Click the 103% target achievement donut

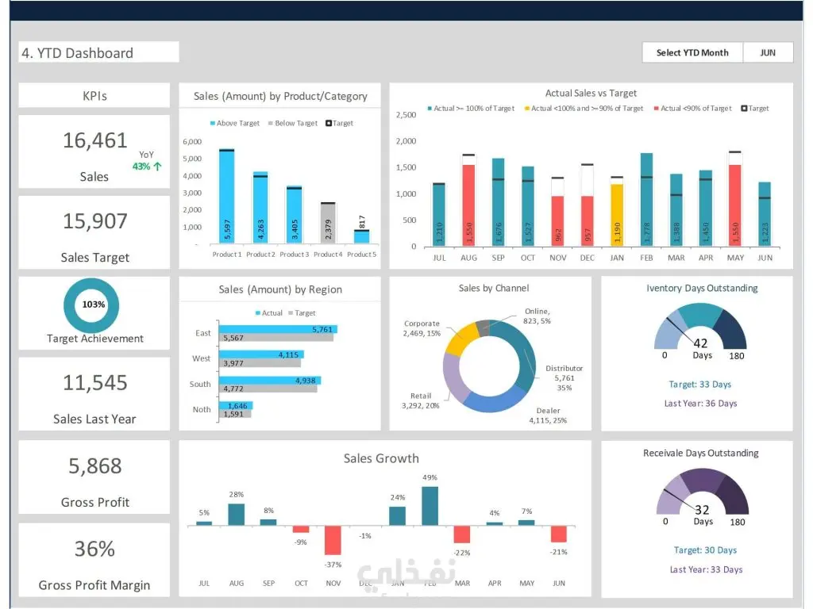point(91,305)
